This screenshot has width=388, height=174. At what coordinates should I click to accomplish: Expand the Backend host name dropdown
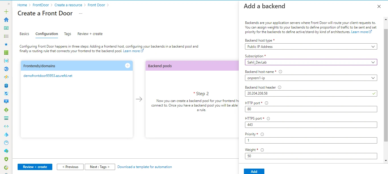click(x=311, y=78)
